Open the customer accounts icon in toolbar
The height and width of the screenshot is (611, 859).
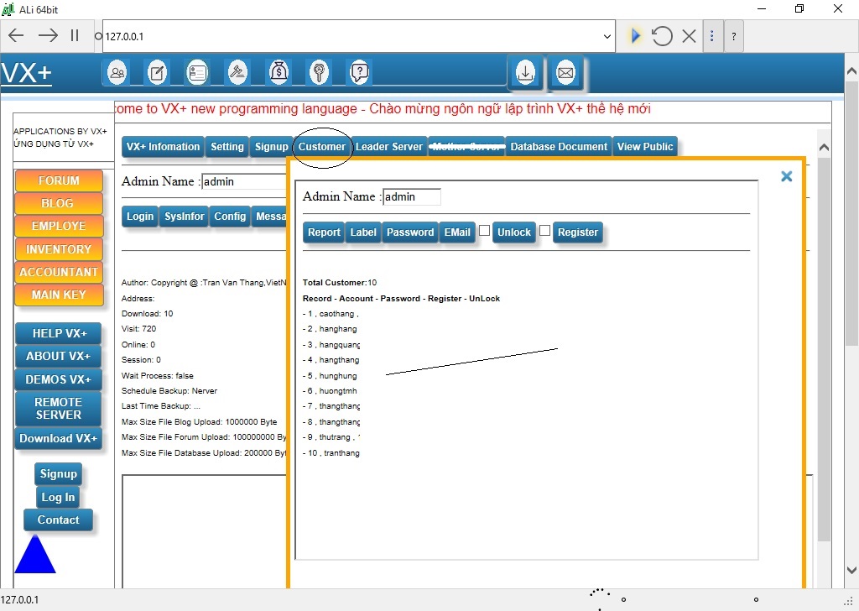pyautogui.click(x=117, y=72)
